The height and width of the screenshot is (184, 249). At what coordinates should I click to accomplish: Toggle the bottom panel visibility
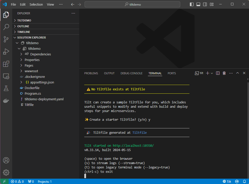pyautogui.click(x=198, y=4)
